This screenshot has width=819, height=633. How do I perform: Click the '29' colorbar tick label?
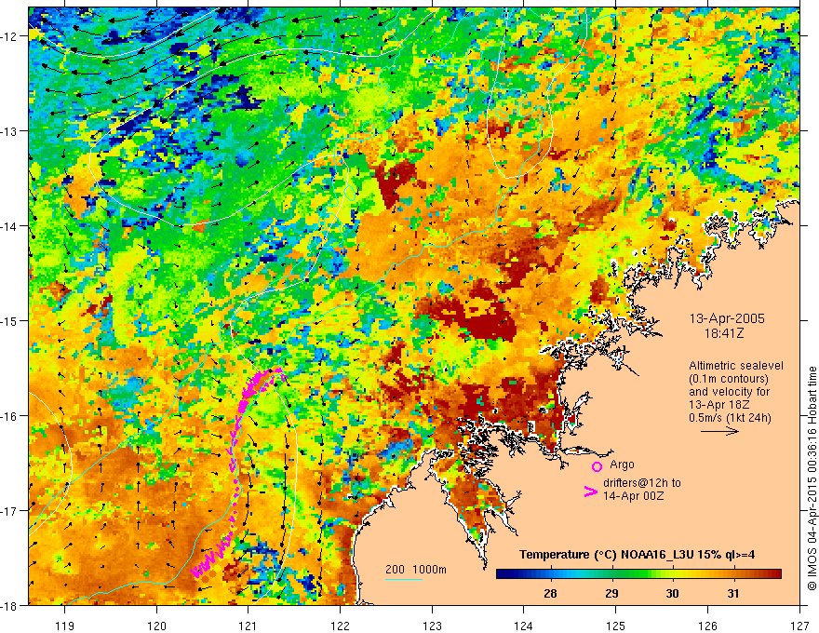611,593
